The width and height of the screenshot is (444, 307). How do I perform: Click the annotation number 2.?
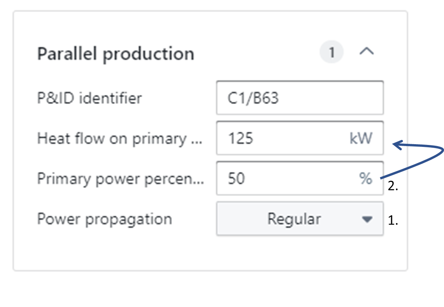coord(393,186)
